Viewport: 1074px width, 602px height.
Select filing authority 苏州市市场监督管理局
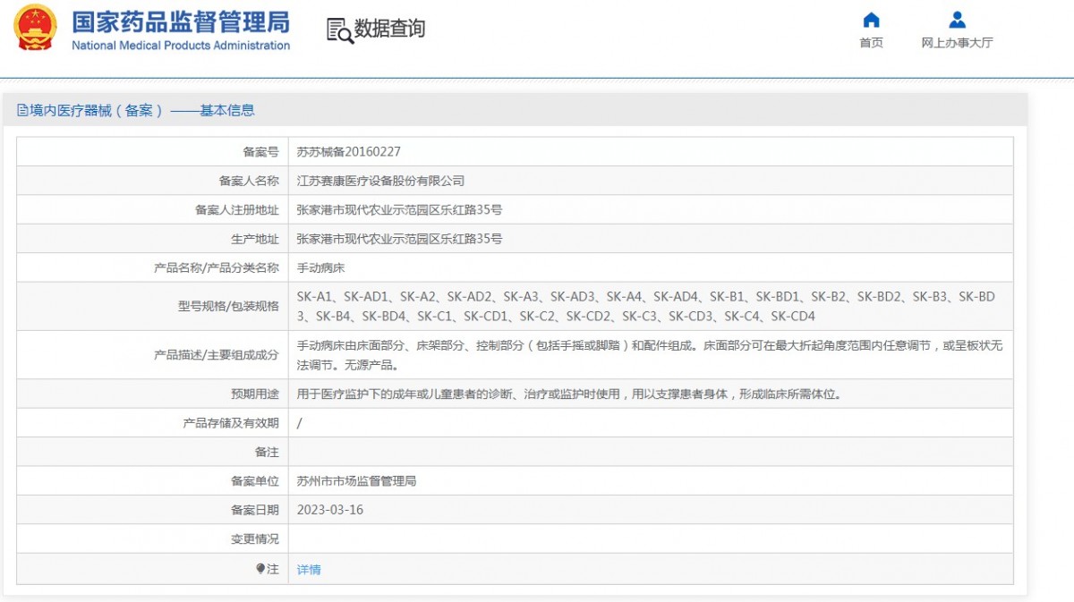[x=357, y=481]
